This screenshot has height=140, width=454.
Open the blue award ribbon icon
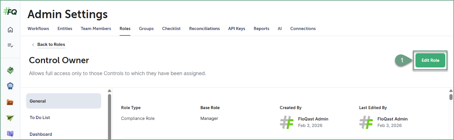click(x=10, y=86)
